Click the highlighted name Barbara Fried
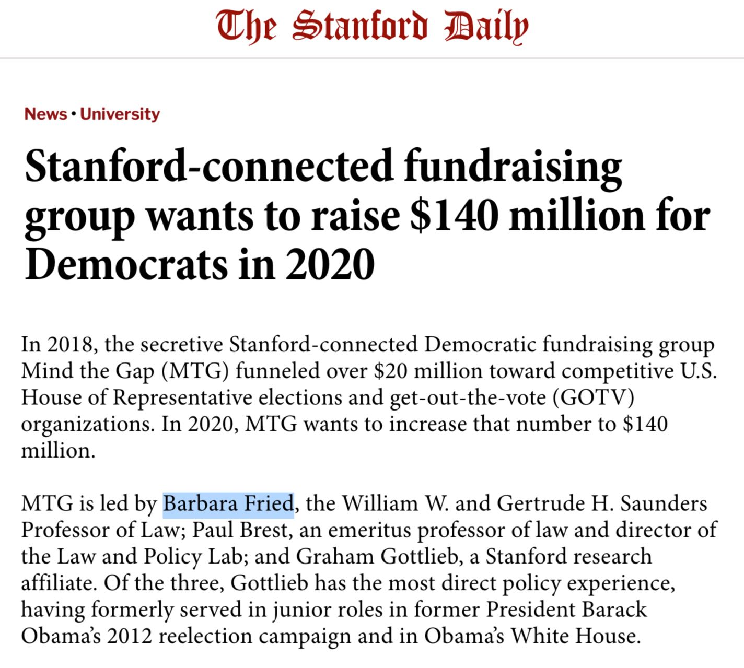Screen dimensions: 744x668 tap(228, 504)
